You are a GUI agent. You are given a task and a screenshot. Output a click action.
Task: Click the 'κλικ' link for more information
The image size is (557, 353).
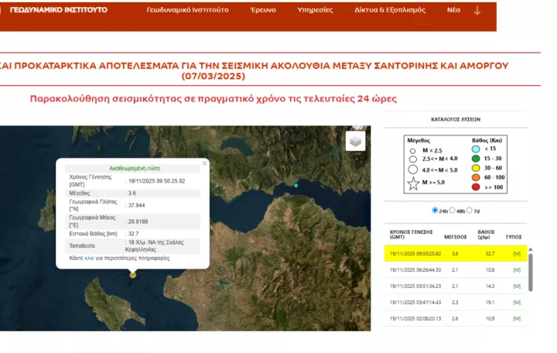pos(89,257)
